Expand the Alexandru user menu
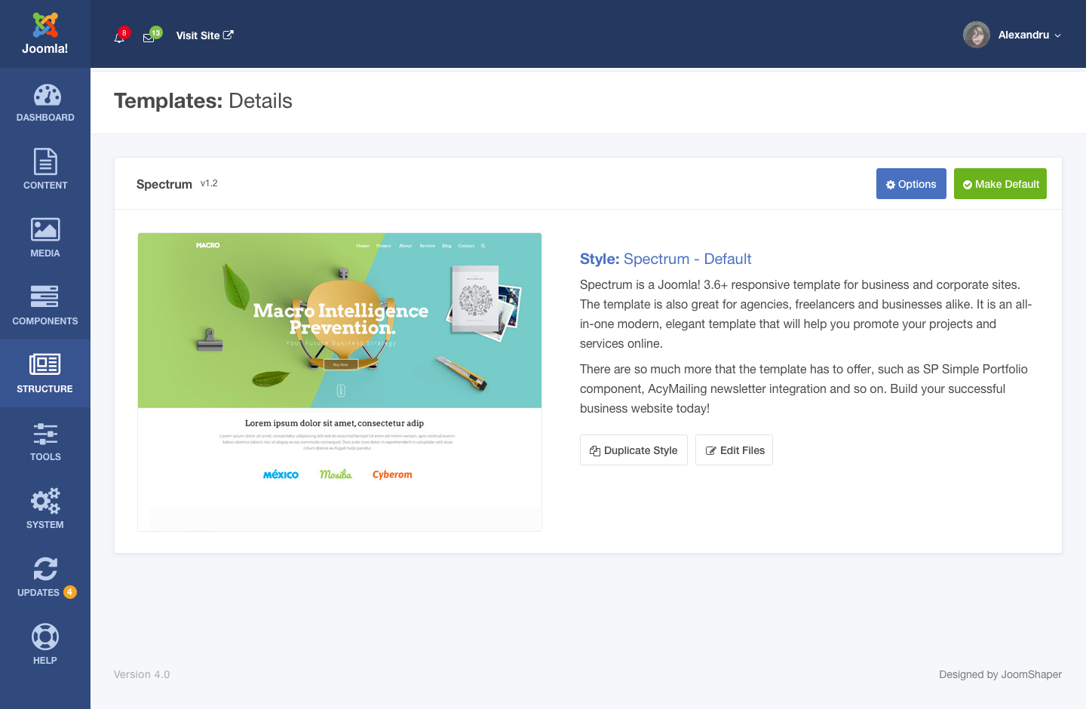This screenshot has width=1086, height=709. pos(1029,35)
